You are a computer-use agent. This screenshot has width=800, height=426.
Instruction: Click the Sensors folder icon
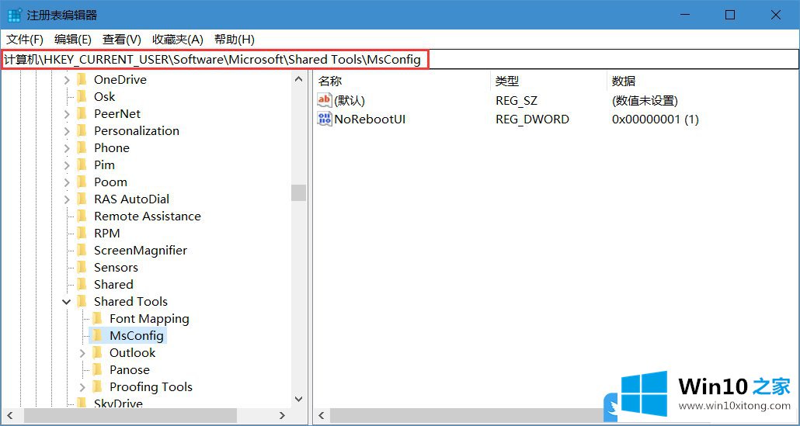pos(82,268)
